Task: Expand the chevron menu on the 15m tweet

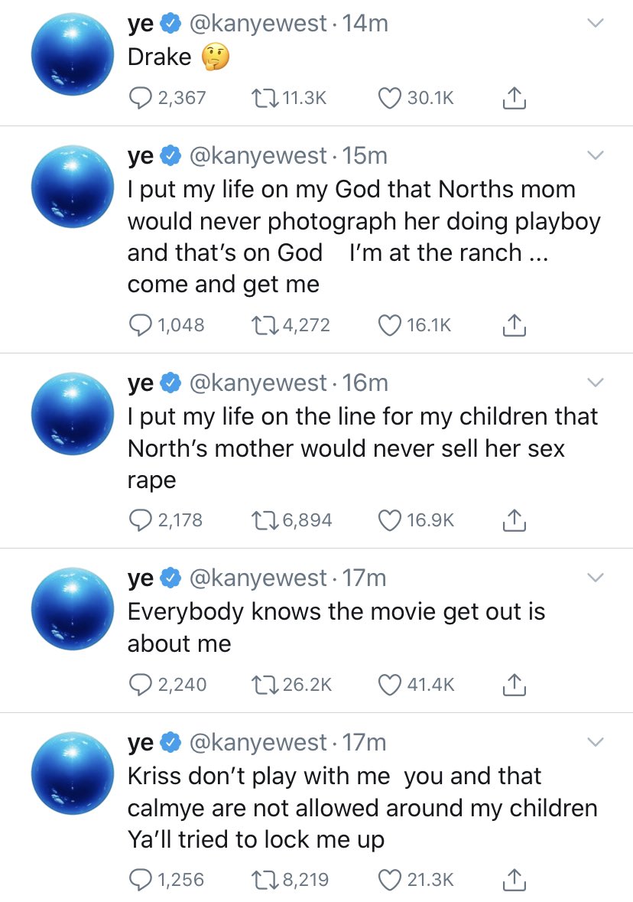Action: [x=596, y=155]
